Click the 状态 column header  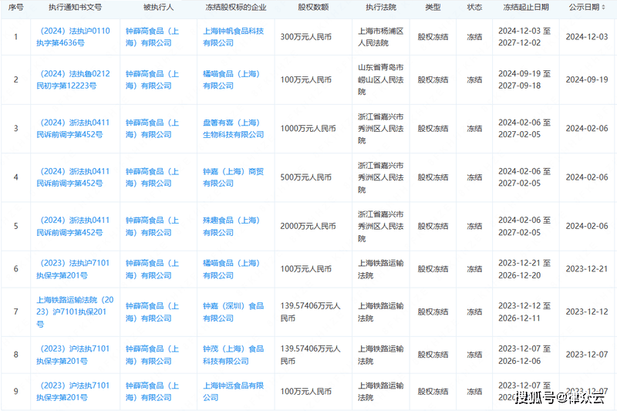(x=474, y=7)
